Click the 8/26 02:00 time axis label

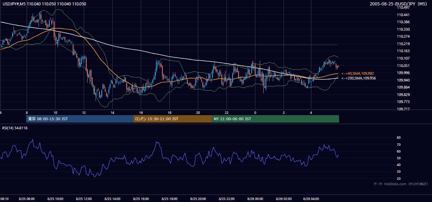coord(284,199)
